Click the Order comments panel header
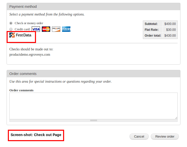The image size is (187, 147). click(93, 74)
